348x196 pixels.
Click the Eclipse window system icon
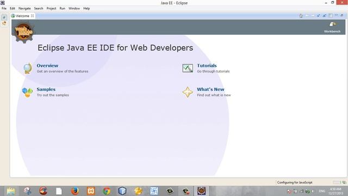(x=2, y=3)
